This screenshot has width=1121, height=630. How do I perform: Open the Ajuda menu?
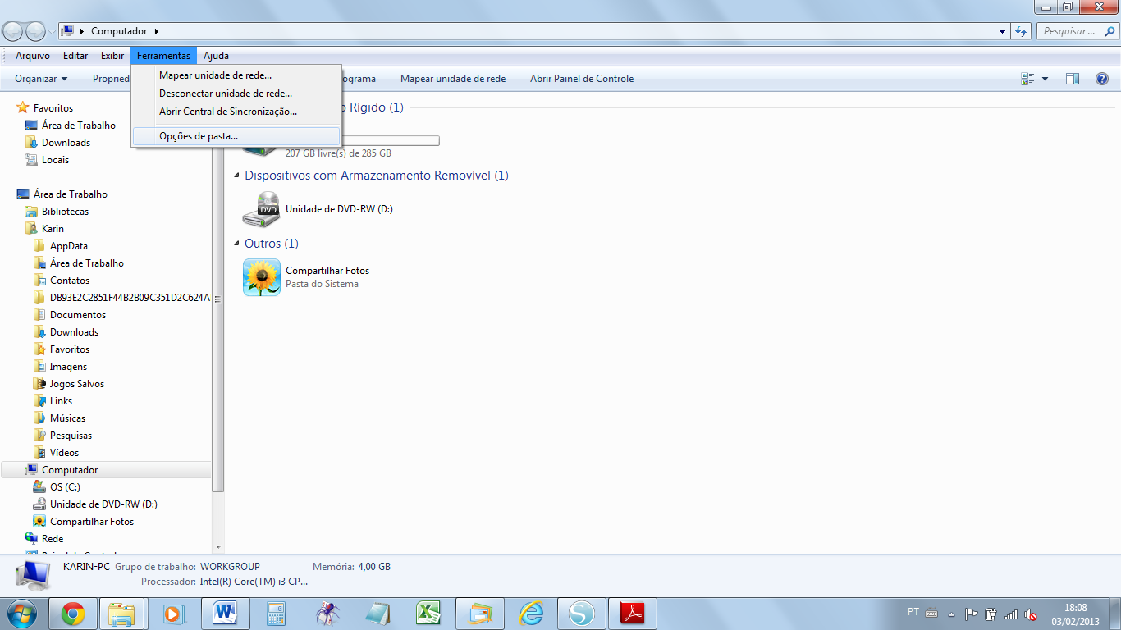[216, 56]
